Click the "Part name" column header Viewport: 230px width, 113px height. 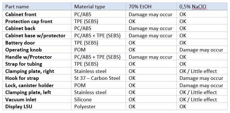(x=17, y=7)
